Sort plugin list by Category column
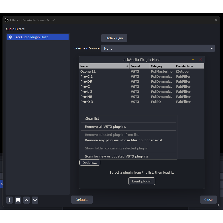 [162, 66]
